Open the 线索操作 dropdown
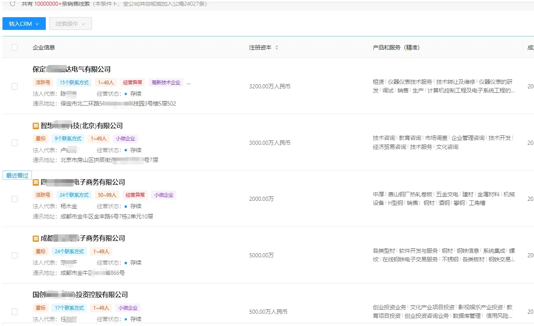 click(x=70, y=24)
